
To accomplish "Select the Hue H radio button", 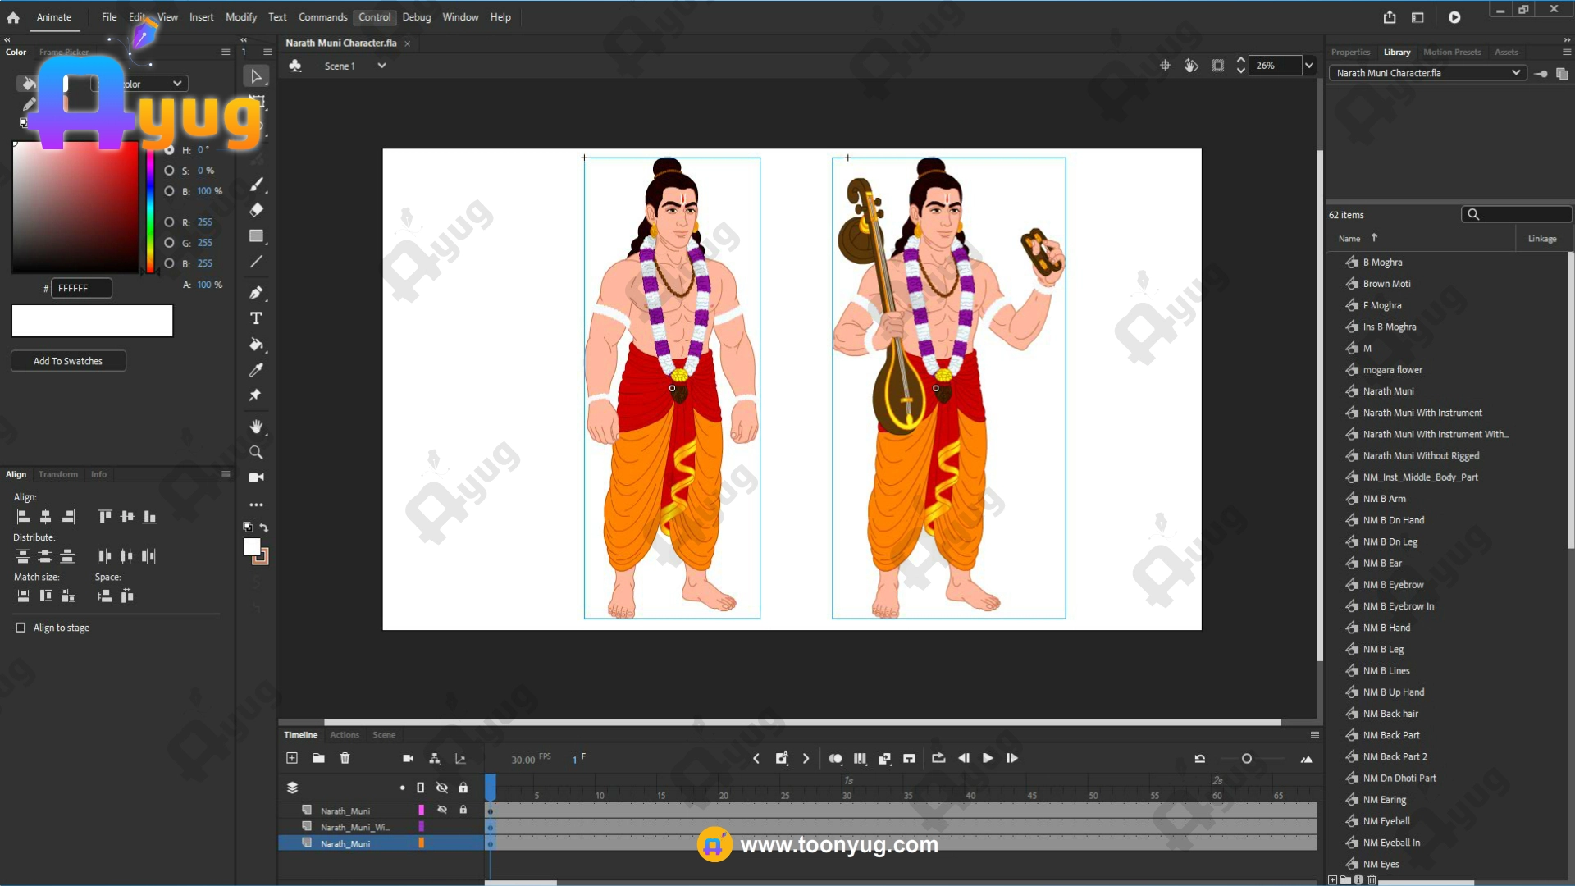I will (x=169, y=150).
